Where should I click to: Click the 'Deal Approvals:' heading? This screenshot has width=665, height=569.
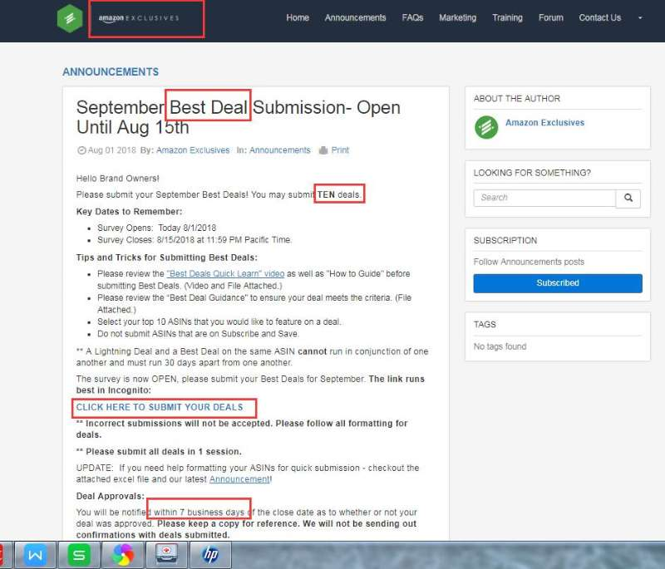point(111,496)
